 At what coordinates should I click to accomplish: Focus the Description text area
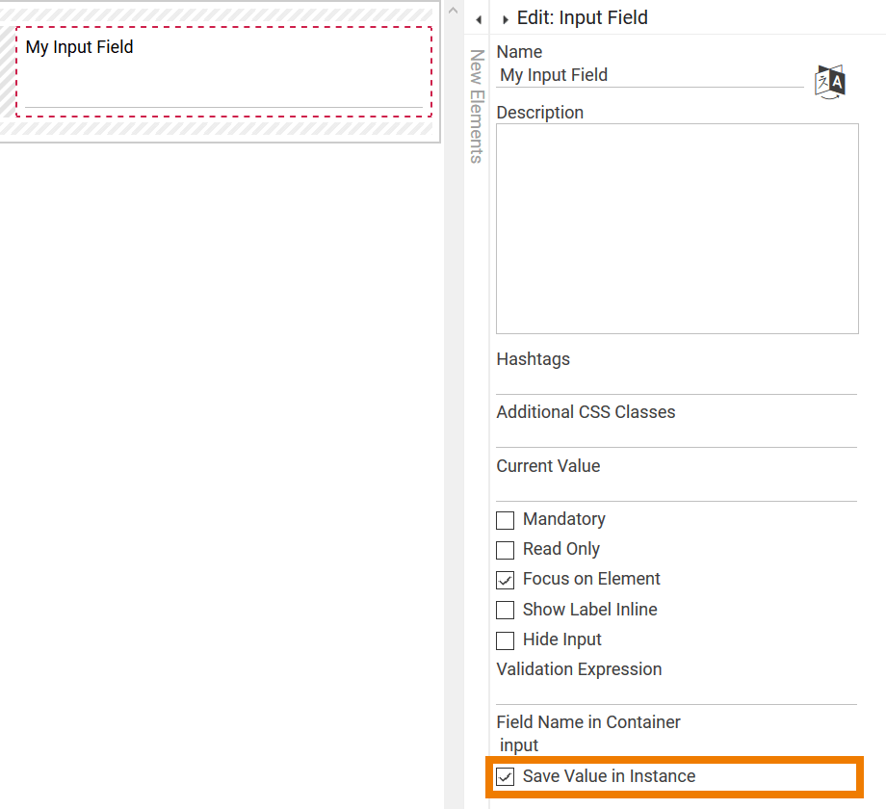pyautogui.click(x=677, y=228)
